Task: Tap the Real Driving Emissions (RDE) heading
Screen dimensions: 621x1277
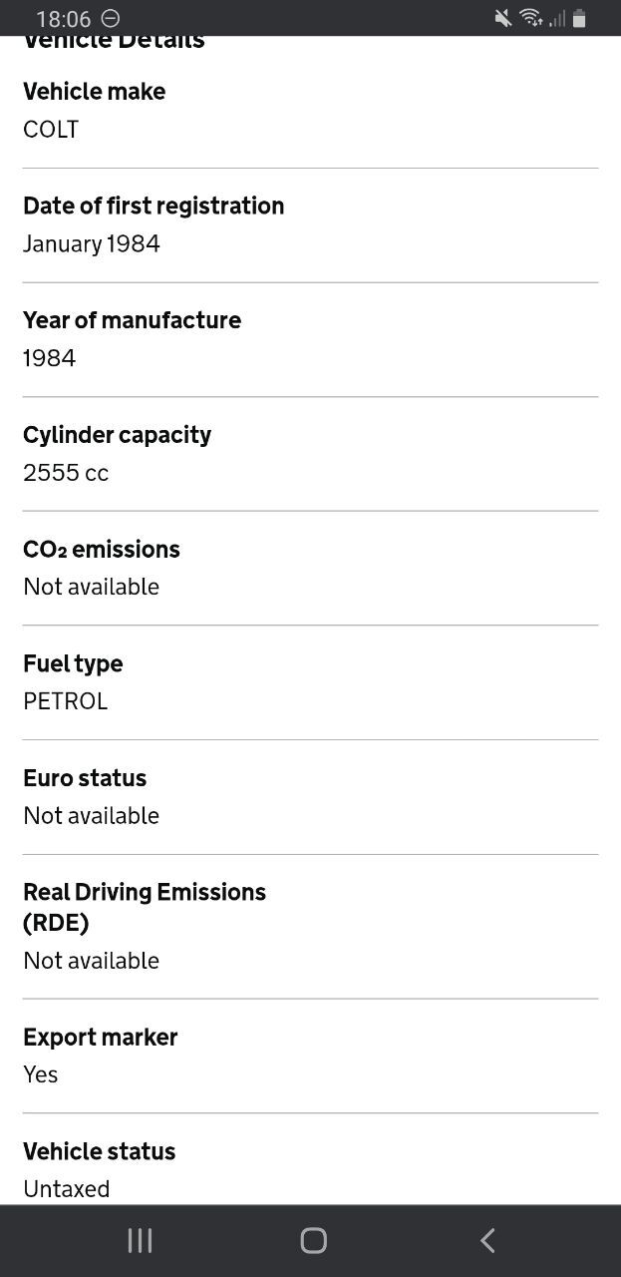Action: 145,906
